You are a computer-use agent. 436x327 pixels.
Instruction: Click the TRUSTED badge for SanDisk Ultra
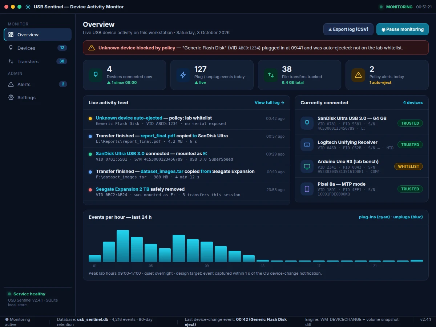[x=410, y=123]
